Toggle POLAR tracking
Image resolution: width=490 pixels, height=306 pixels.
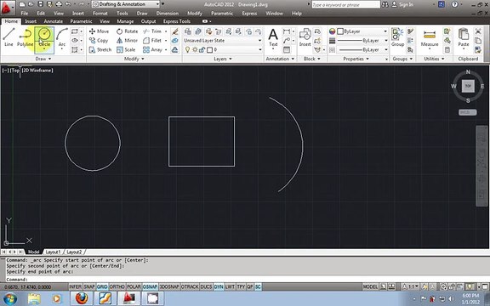pyautogui.click(x=134, y=286)
